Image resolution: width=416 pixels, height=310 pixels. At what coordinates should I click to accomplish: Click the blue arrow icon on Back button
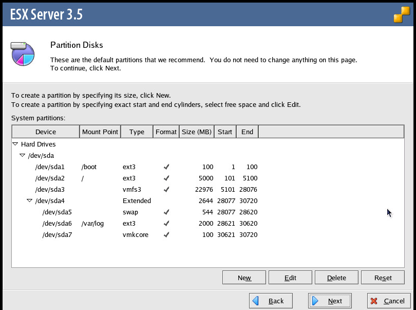tap(255, 301)
